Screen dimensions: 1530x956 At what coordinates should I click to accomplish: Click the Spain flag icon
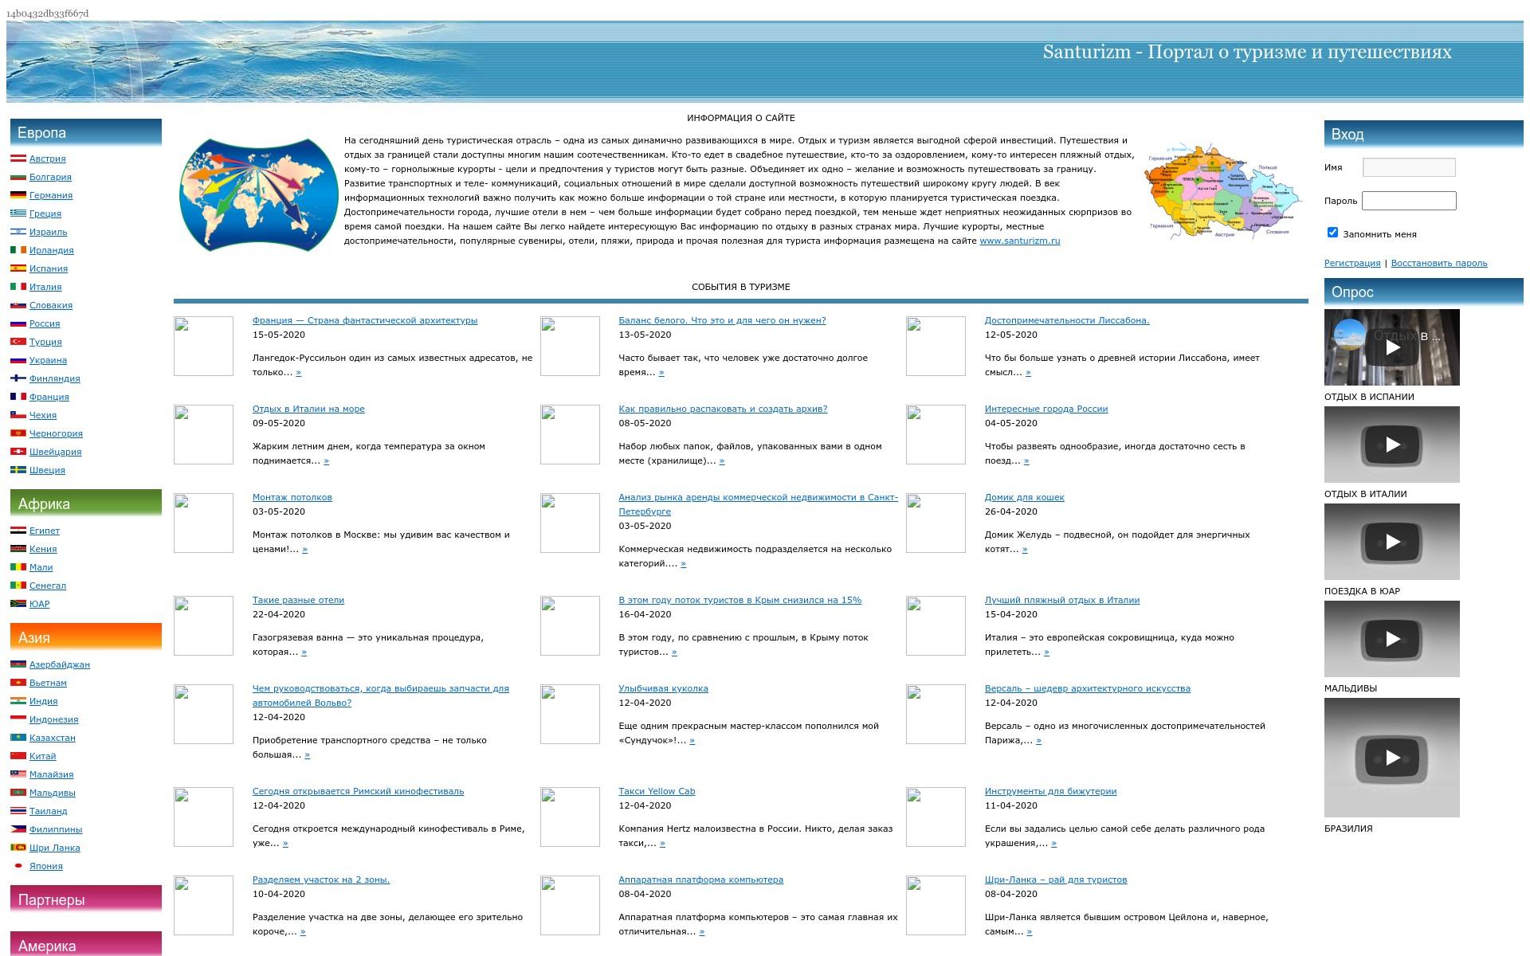[18, 268]
